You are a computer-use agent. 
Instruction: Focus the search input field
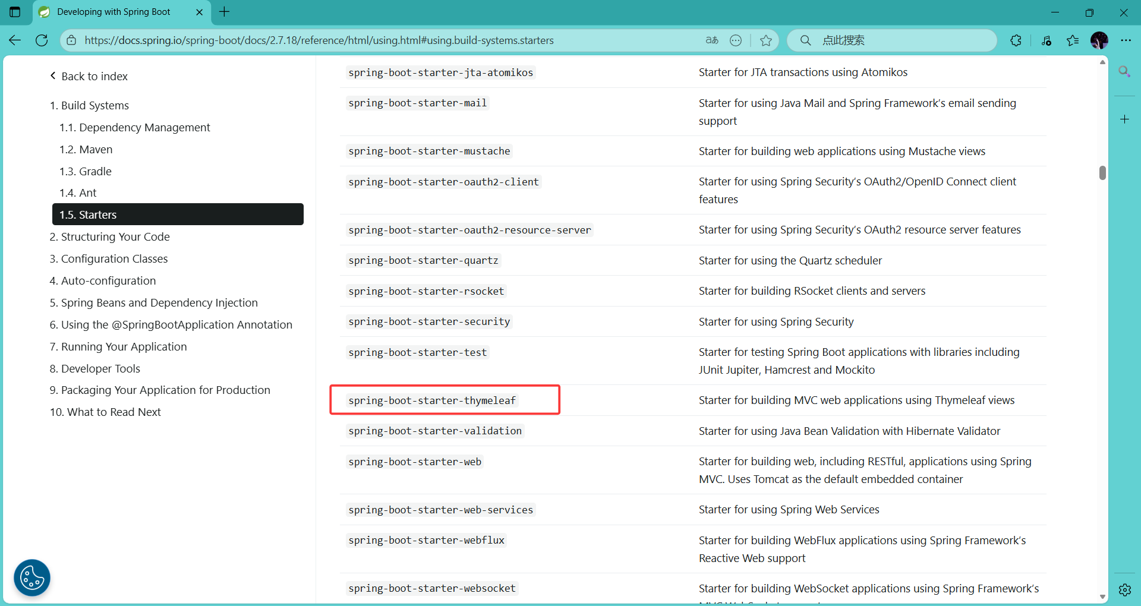[891, 40]
